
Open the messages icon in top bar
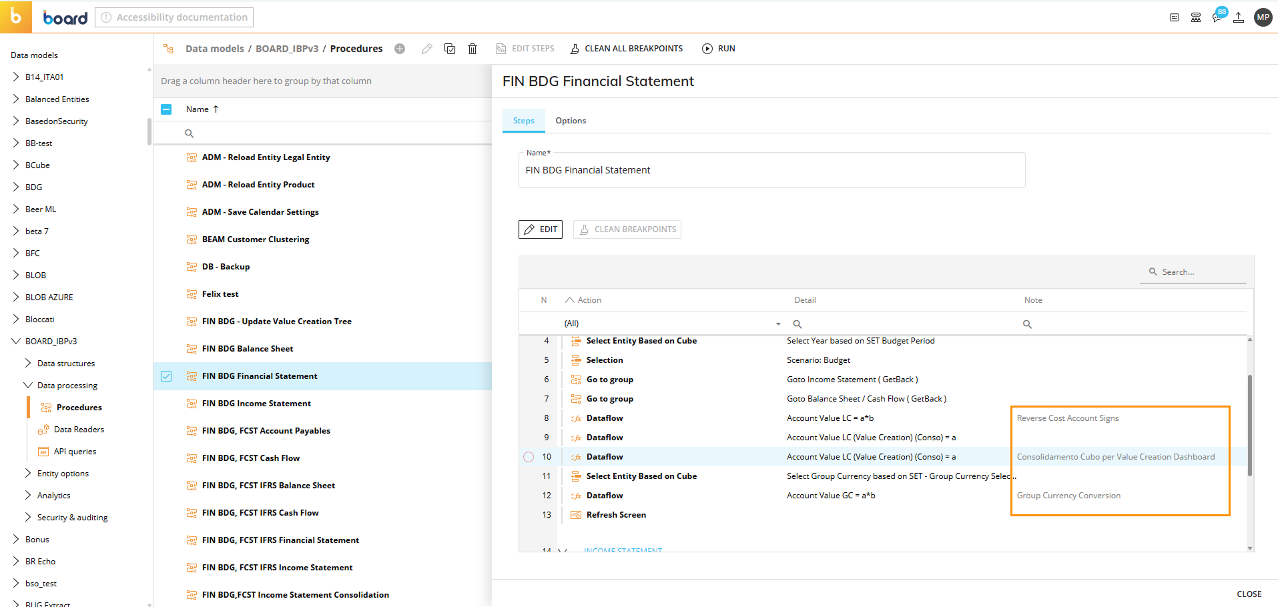[1175, 17]
